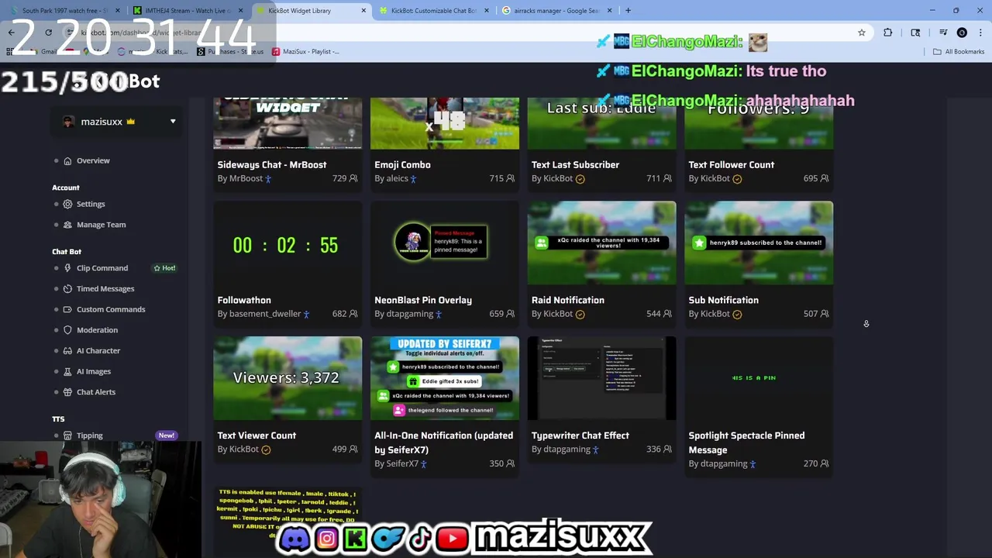992x558 pixels.
Task: Click the All Bookmarks folder label
Action: pyautogui.click(x=964, y=52)
